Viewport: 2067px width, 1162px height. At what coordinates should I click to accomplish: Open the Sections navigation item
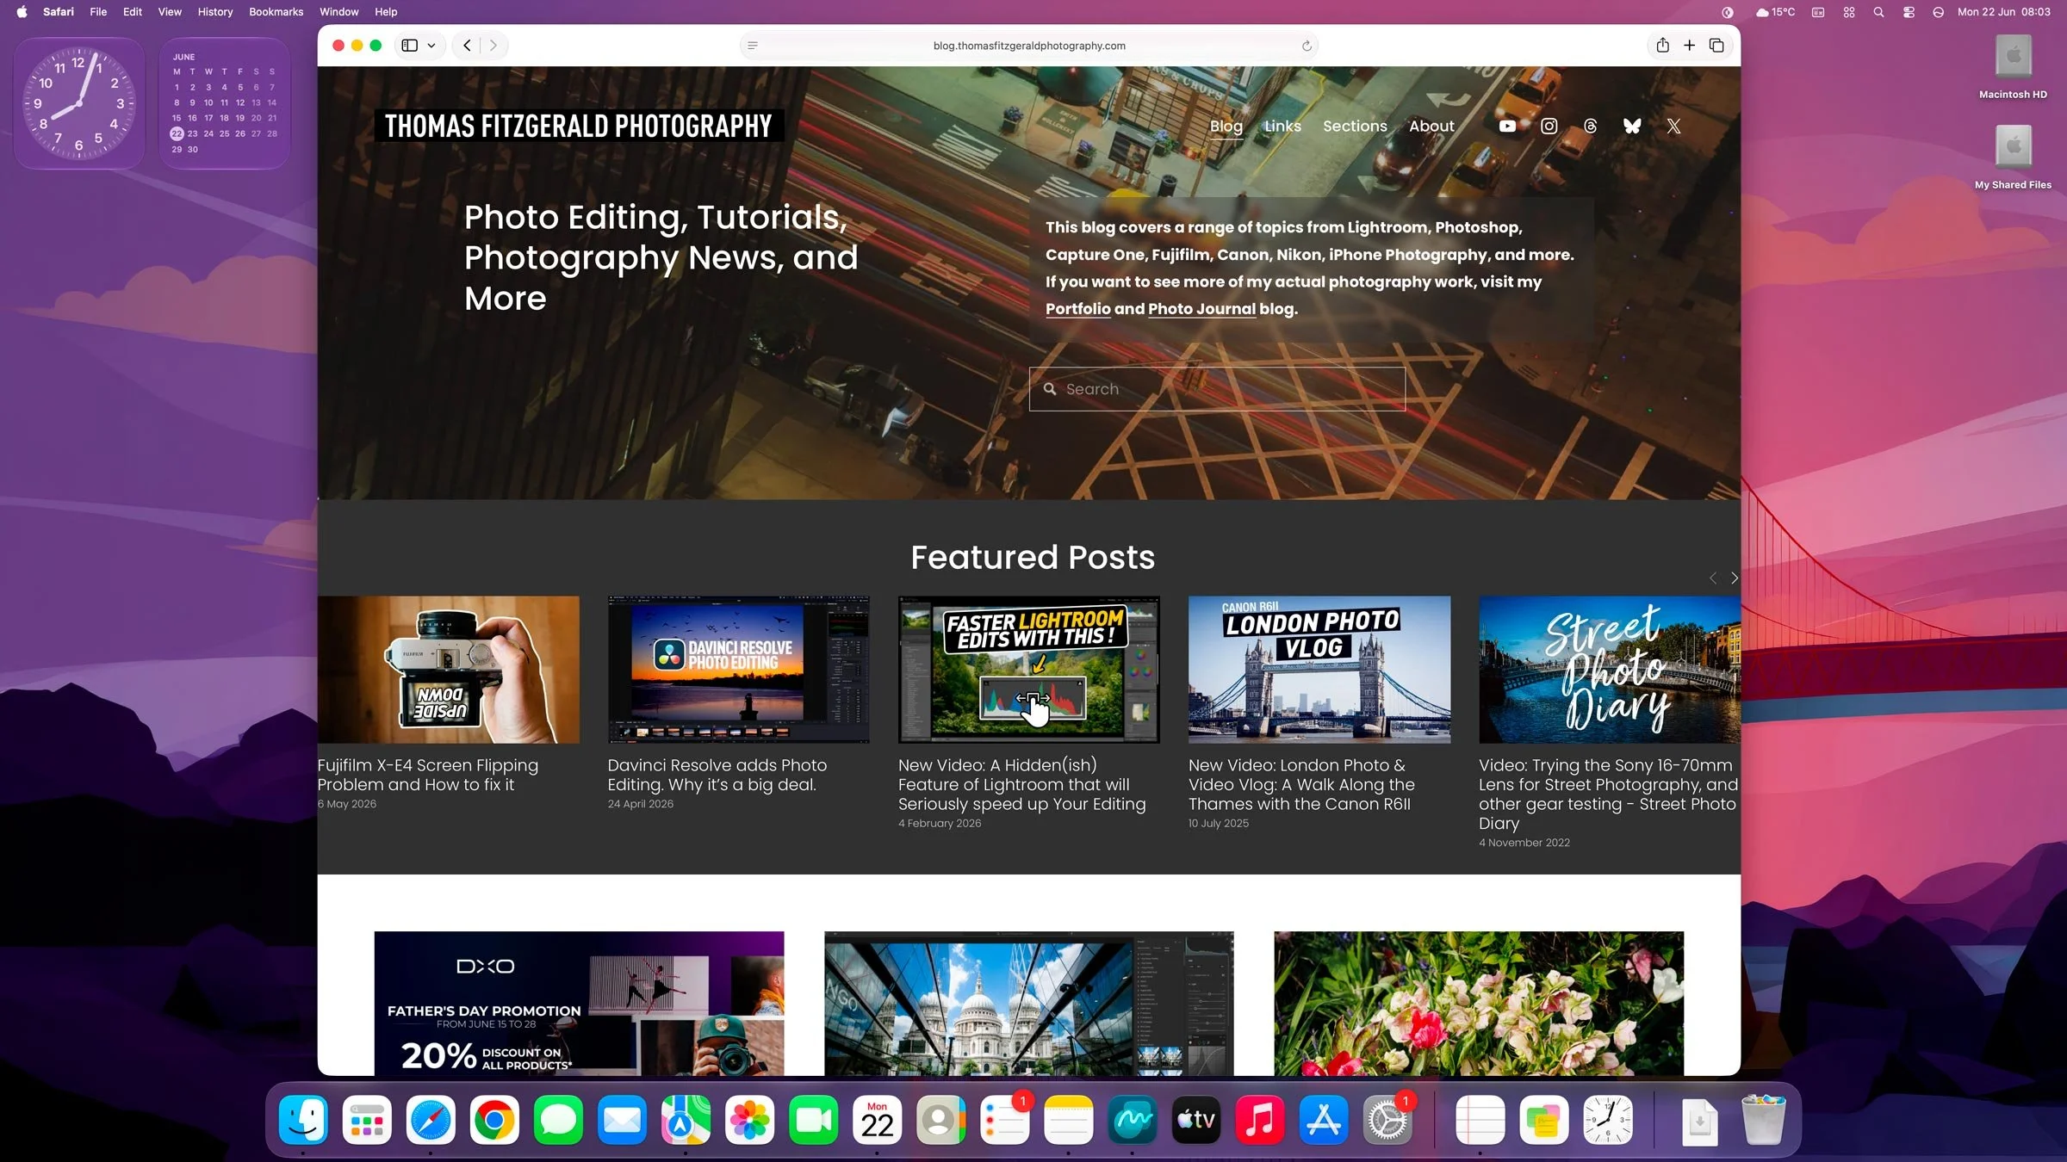1355,127
